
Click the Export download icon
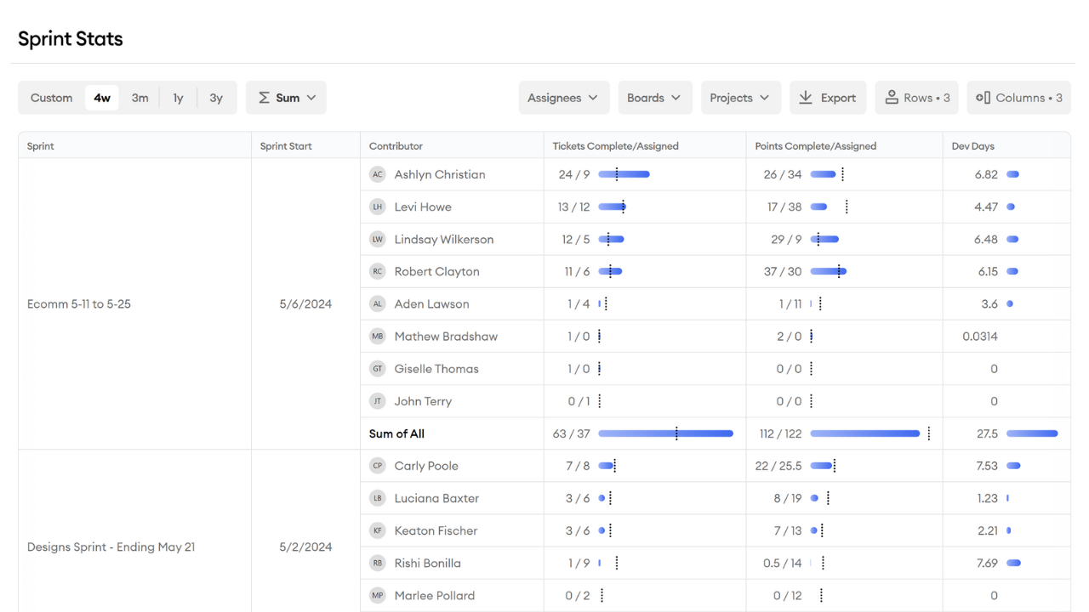806,98
